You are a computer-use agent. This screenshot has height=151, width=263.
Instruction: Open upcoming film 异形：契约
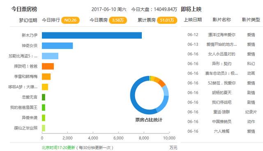tap(221, 64)
